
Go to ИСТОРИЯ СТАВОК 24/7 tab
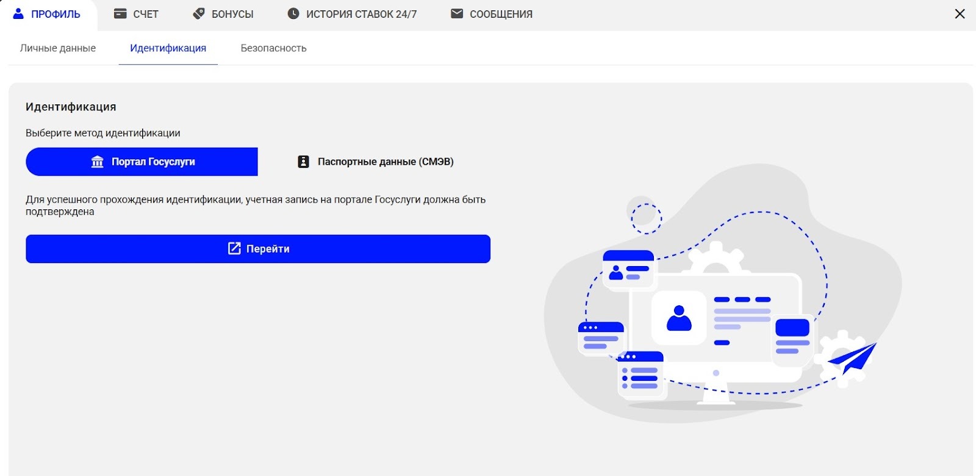[x=362, y=14]
